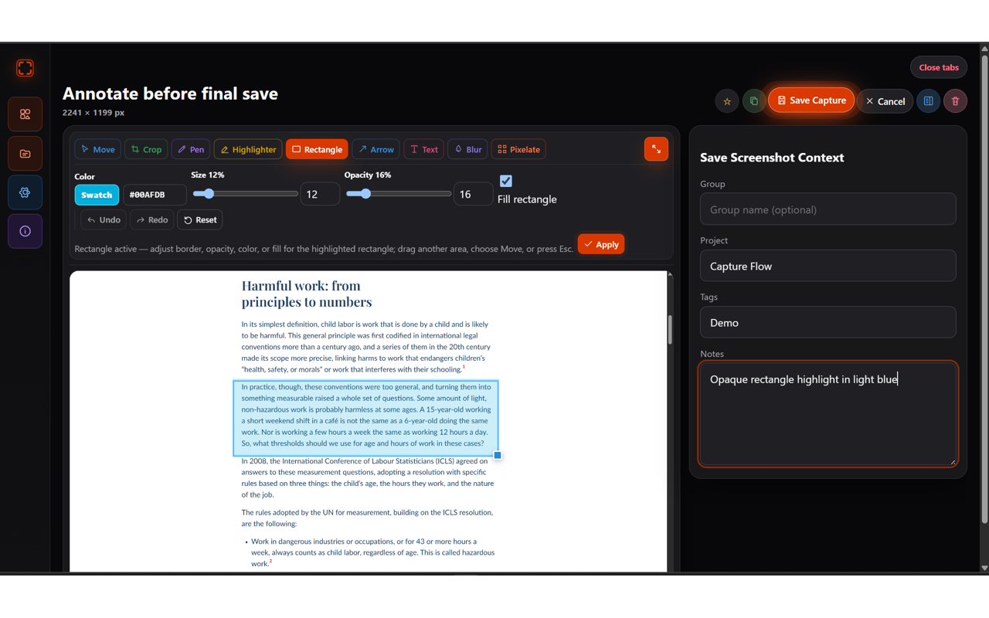This screenshot has width=989, height=618.
Task: Click the Save Capture button
Action: coord(811,100)
